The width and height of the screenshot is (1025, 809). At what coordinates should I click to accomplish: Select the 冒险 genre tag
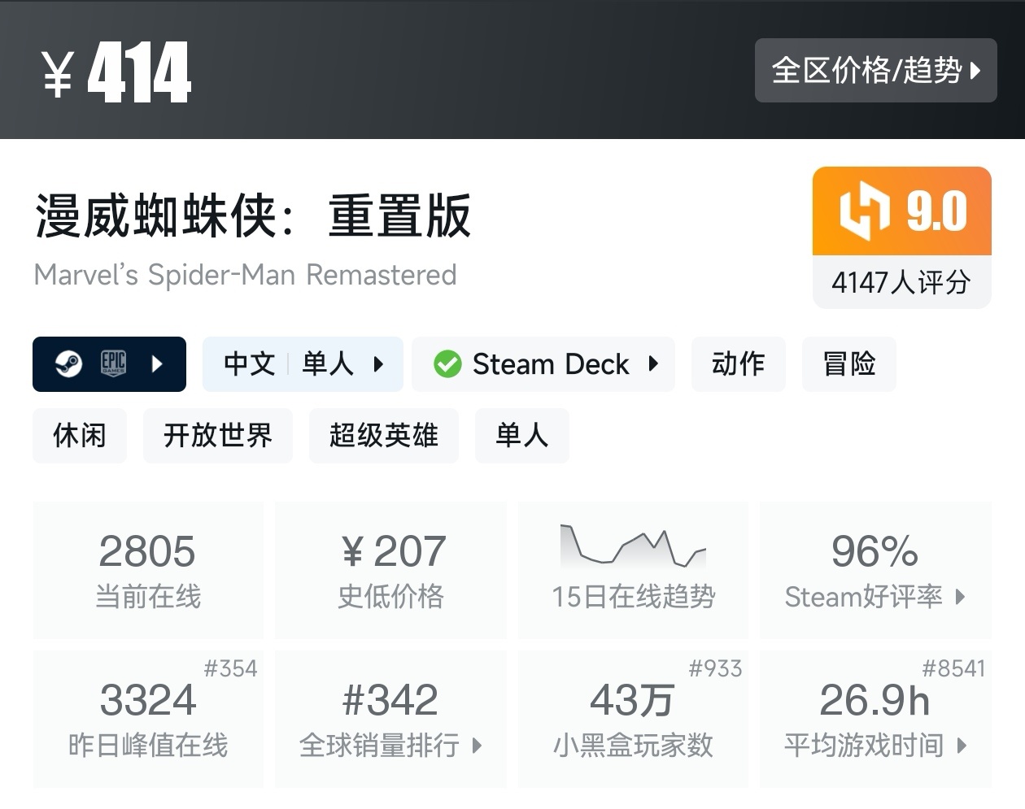point(848,364)
